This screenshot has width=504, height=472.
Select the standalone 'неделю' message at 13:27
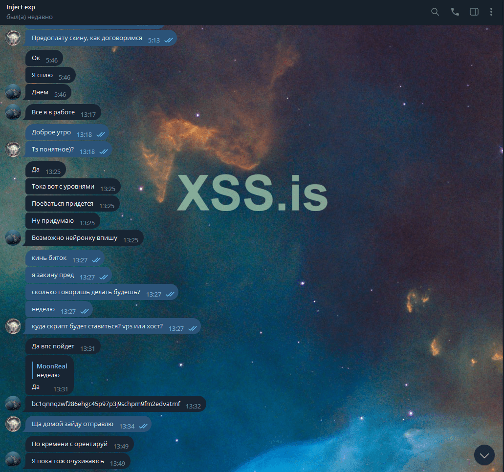point(59,309)
